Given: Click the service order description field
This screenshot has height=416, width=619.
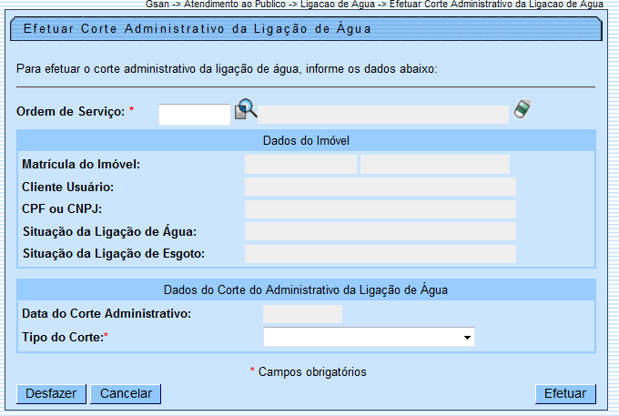Looking at the screenshot, I should [x=384, y=114].
